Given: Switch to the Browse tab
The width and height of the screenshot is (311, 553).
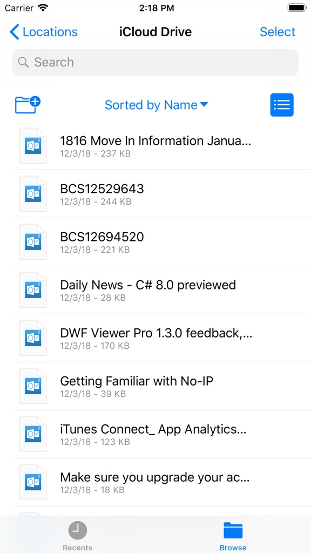Looking at the screenshot, I should pyautogui.click(x=233, y=535).
